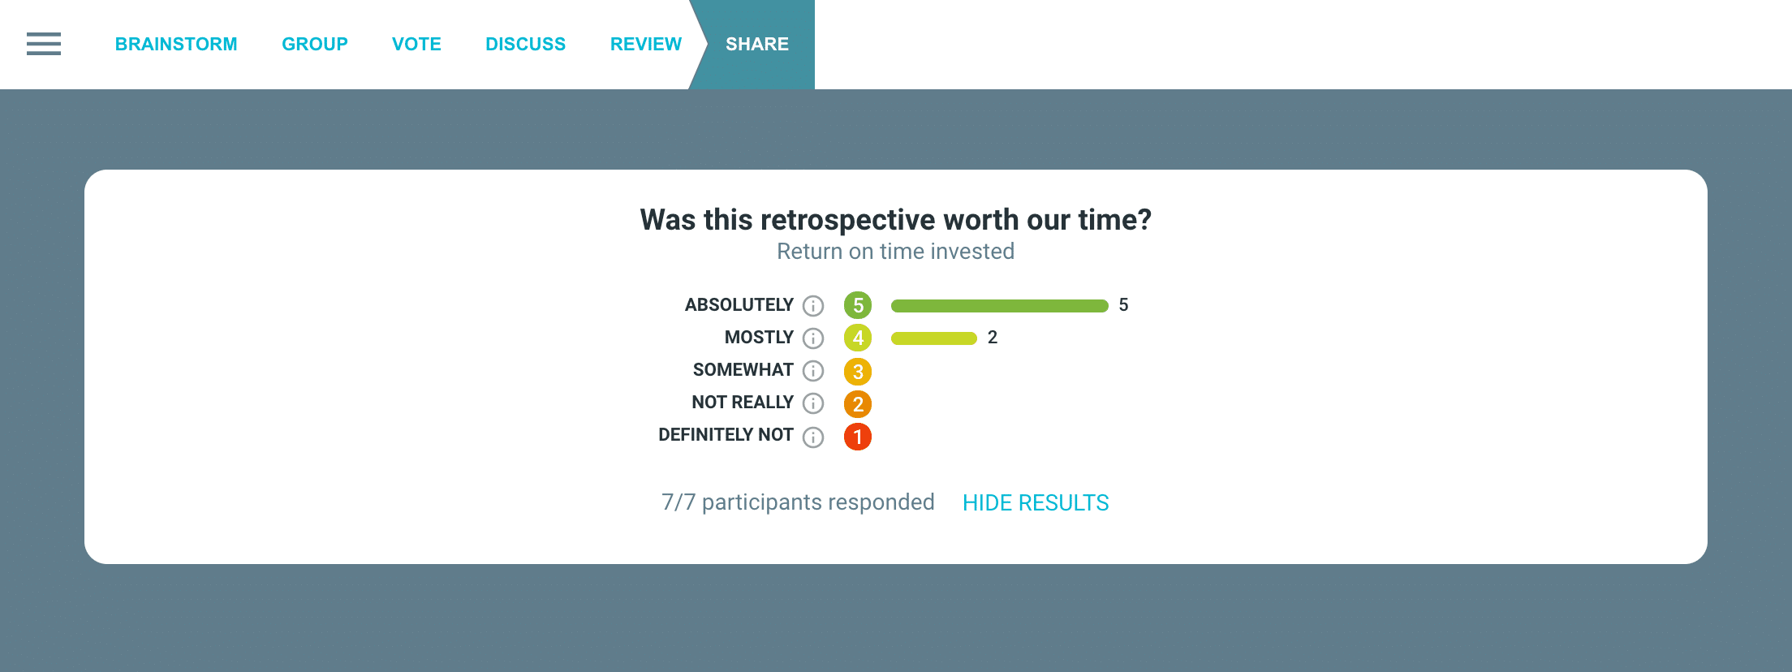
Task: Click info icon next to ABSOLUTELY
Action: coord(813,306)
